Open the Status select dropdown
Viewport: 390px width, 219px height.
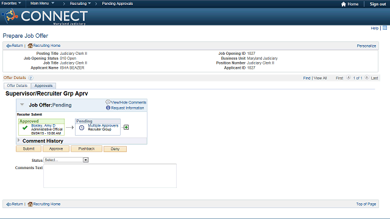pyautogui.click(x=66, y=160)
